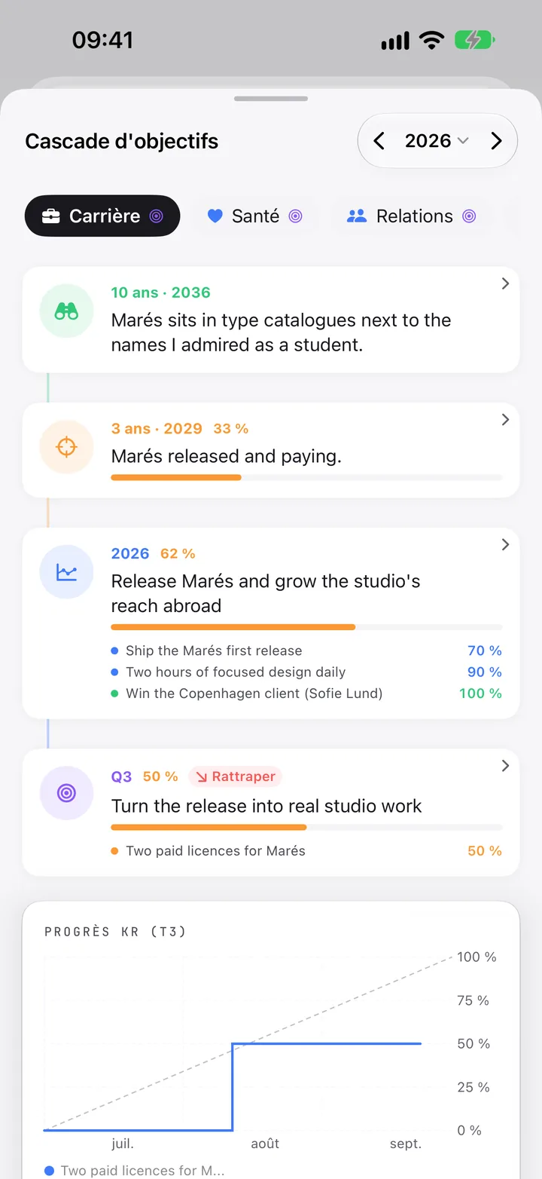Tap the battery icon in status bar
Image resolution: width=542 pixels, height=1179 pixels.
[474, 40]
